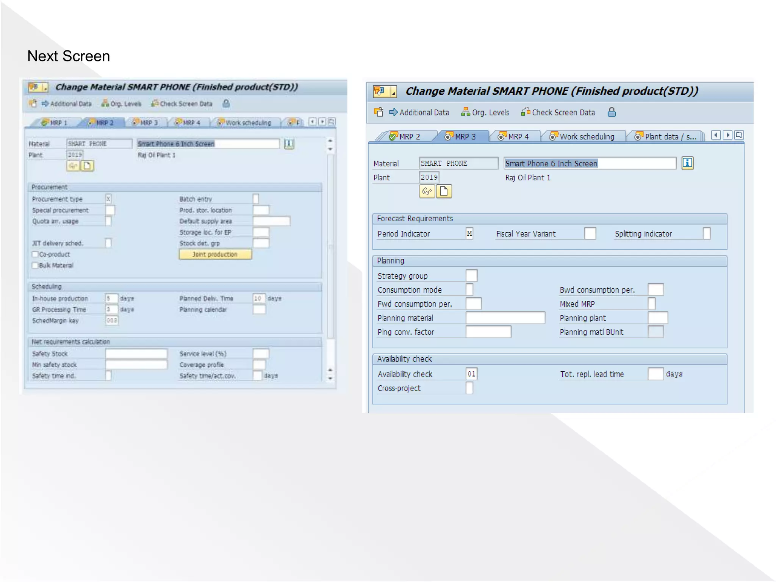
Task: Click the Planning material input field
Action: [x=505, y=318]
